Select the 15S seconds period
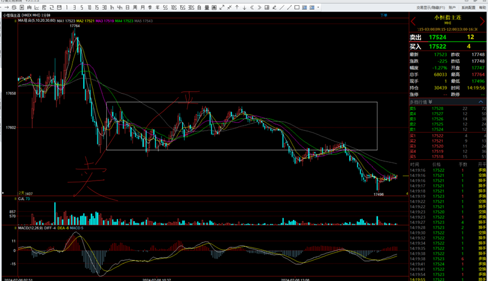Viewport: 488px width, 281px height. tap(183, 8)
